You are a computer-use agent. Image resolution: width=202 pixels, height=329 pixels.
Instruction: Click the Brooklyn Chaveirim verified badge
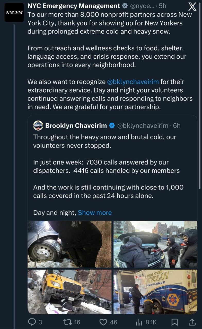click(x=112, y=125)
